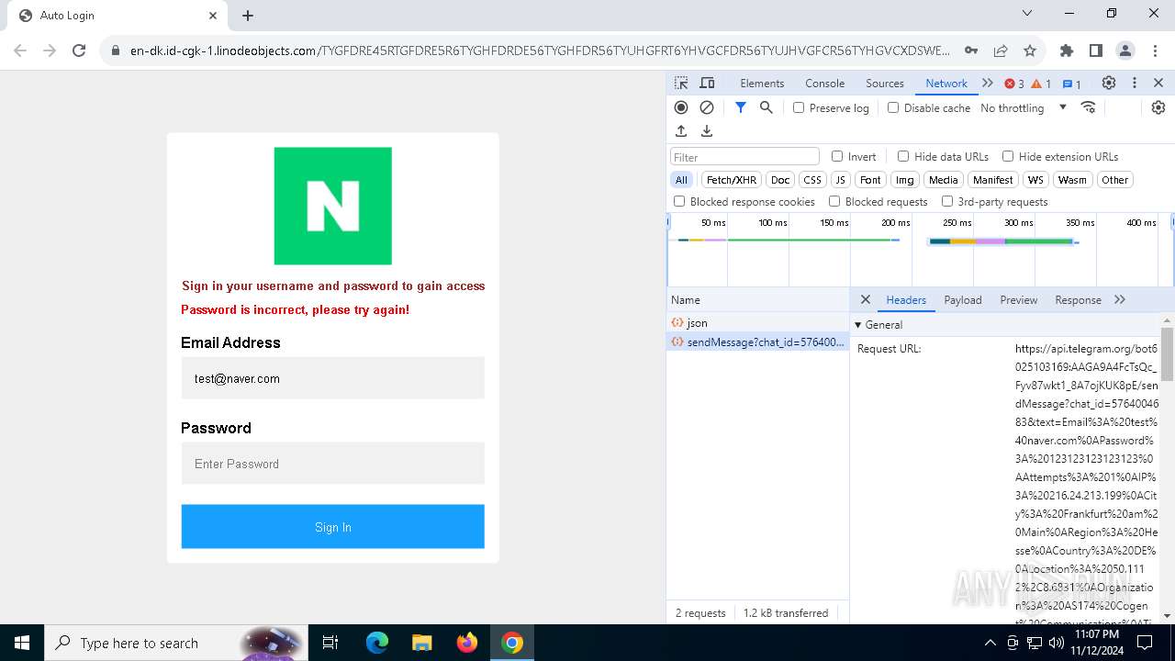Viewport: 1175px width, 661px height.
Task: Select the json request row
Action: point(758,323)
